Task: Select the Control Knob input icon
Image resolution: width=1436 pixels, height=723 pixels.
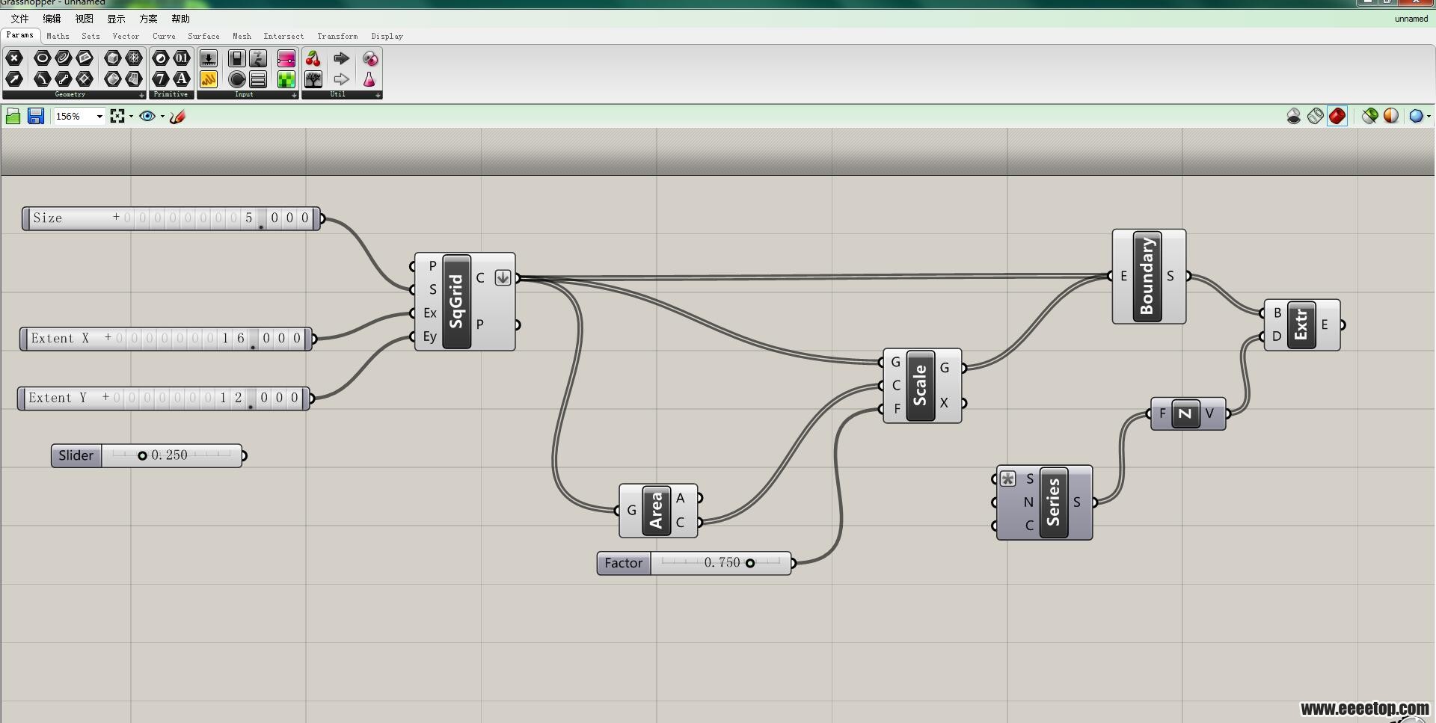Action: tap(237, 79)
